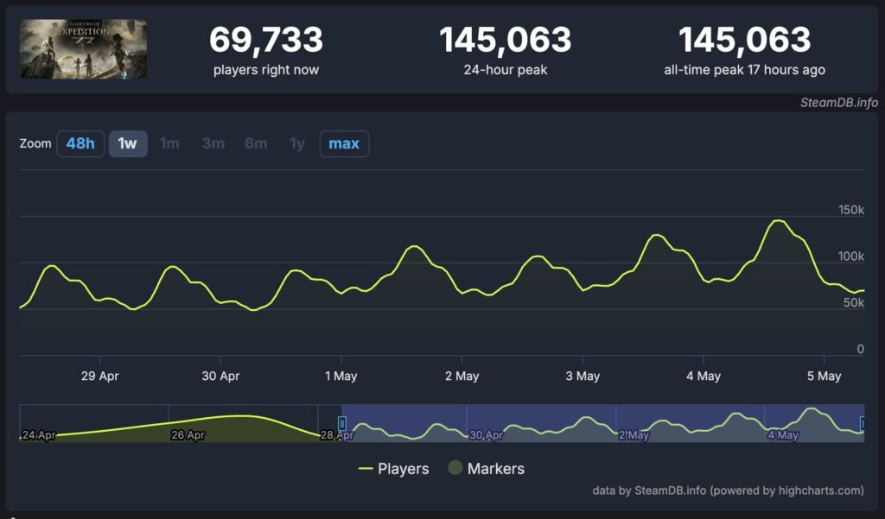885x519 pixels.
Task: Switch zoom to 3m range
Action: tap(213, 143)
